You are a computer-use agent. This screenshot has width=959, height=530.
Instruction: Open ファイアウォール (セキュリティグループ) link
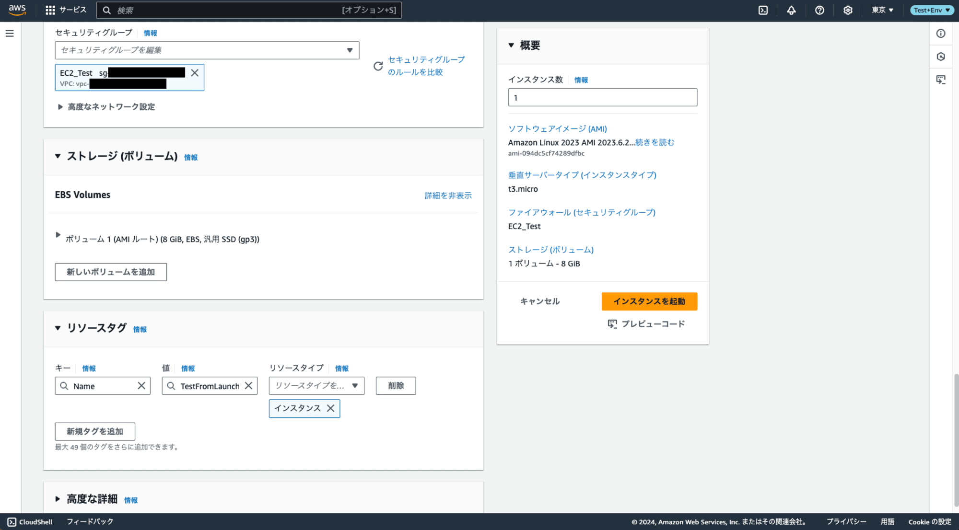pos(582,213)
